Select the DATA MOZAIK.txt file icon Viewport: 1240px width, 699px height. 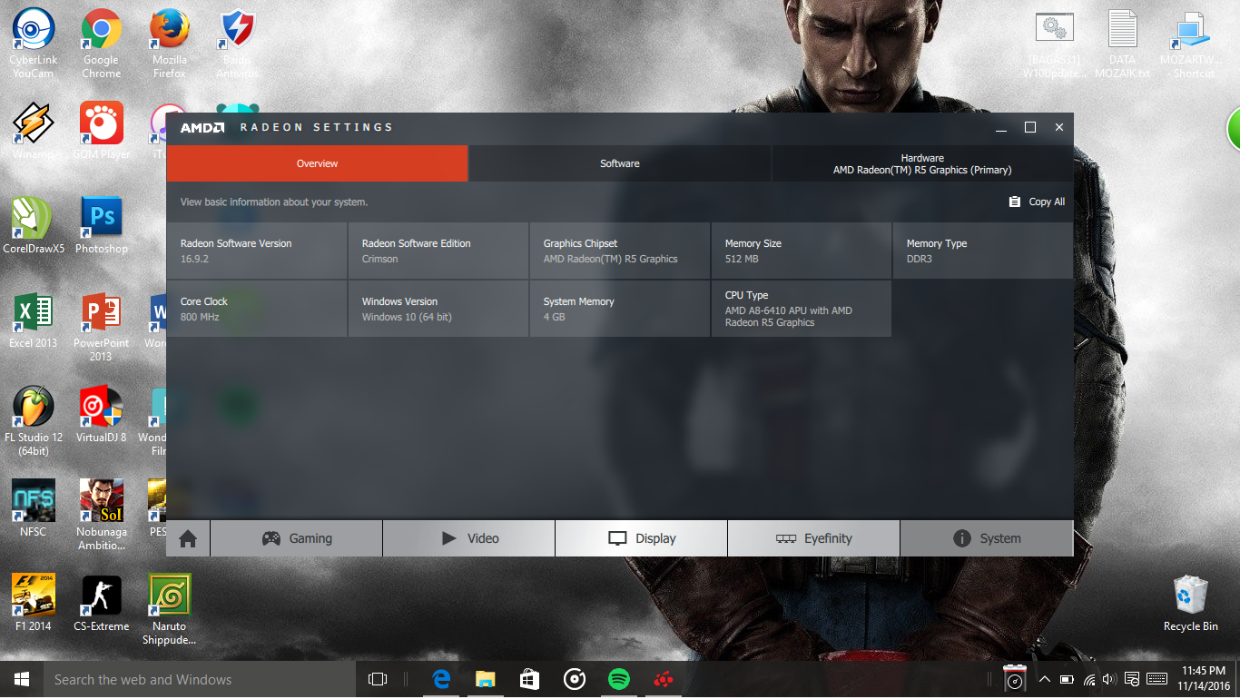click(x=1123, y=44)
